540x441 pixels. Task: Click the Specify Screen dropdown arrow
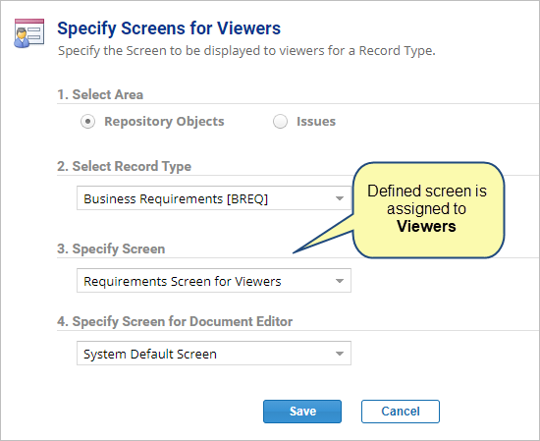tap(340, 281)
